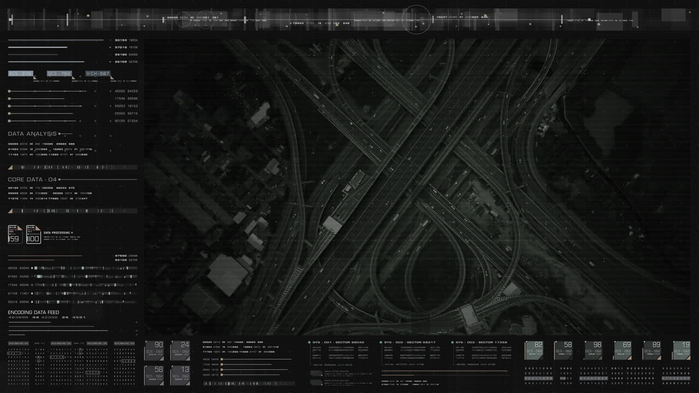Click the D.I.R. 59 counter badge
The height and width of the screenshot is (393, 699).
click(15, 235)
